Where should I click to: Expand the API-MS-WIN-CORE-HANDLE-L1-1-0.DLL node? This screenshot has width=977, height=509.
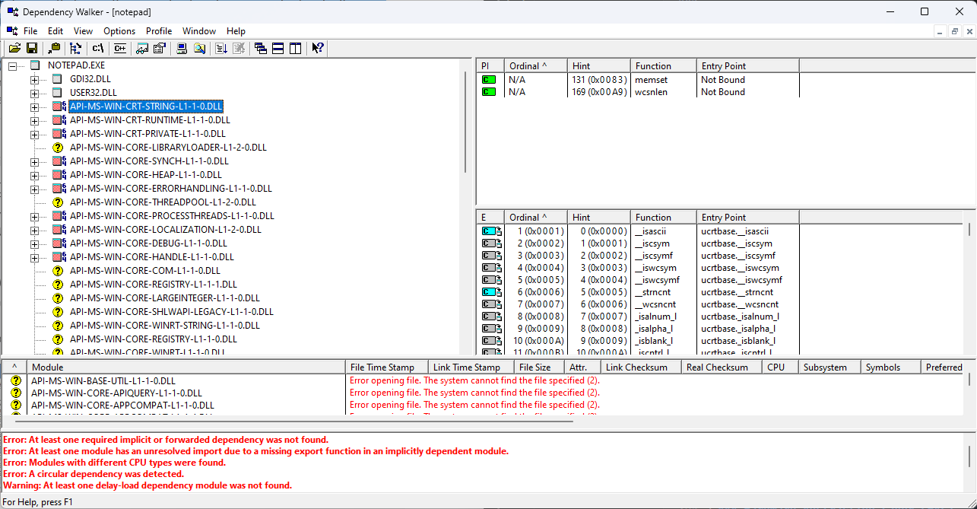point(34,257)
